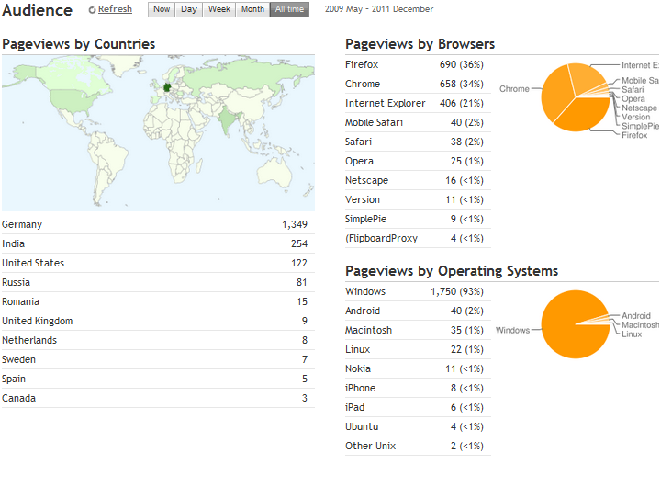Click the Nokia operating system row
Viewport: 672px width, 487px height.
pyautogui.click(x=418, y=368)
